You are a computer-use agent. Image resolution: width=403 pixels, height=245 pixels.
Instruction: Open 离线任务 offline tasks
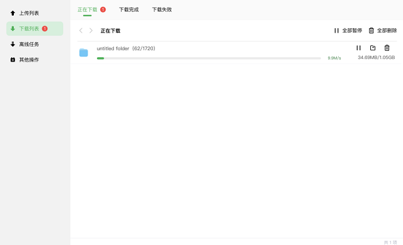[x=29, y=45]
